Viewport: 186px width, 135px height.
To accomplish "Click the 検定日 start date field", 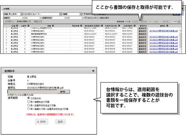I will (16, 18).
